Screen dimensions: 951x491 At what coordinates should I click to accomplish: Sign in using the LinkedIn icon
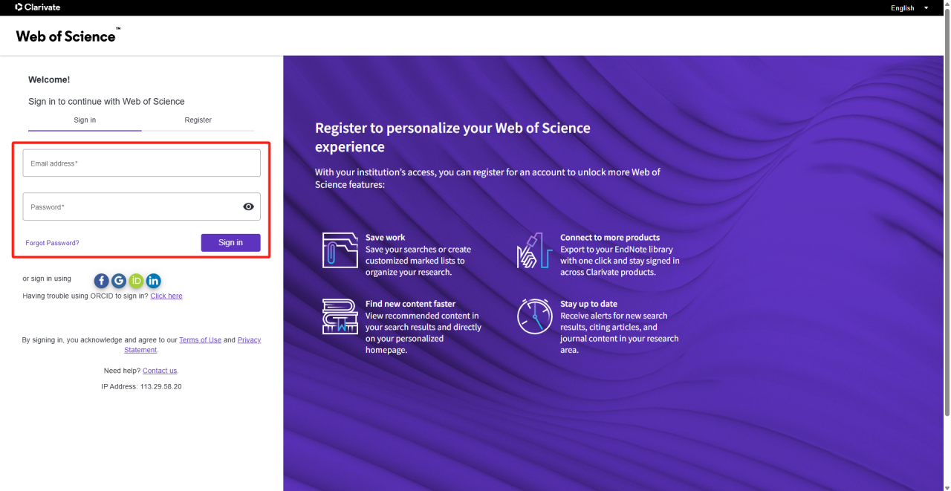click(x=154, y=281)
